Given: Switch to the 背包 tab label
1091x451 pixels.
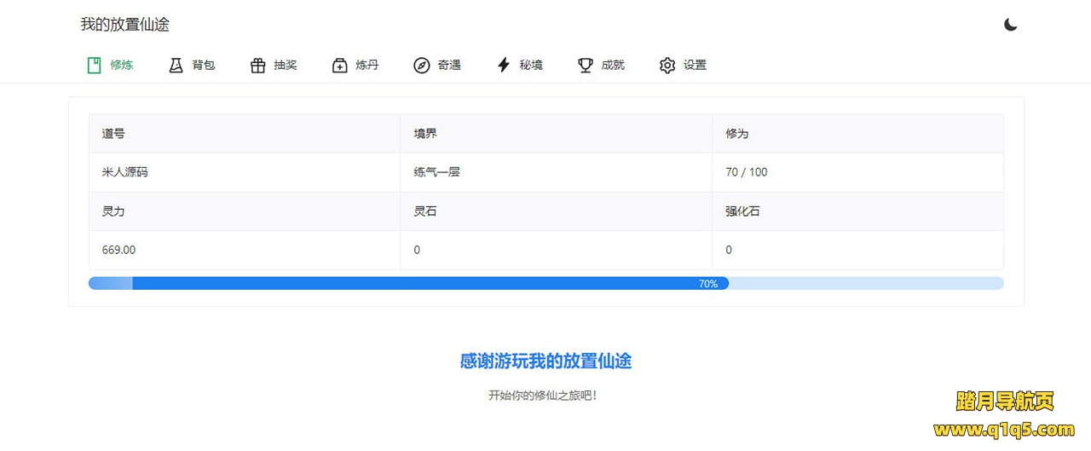Looking at the screenshot, I should 204,65.
